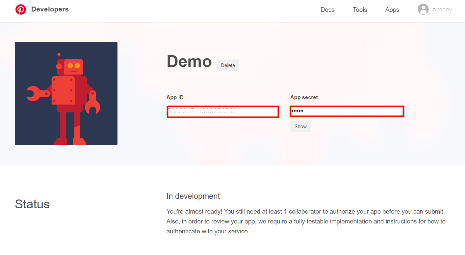Screen dimensions: 465x255
Task: Click the robot app image thumbnail
Action: [66, 93]
